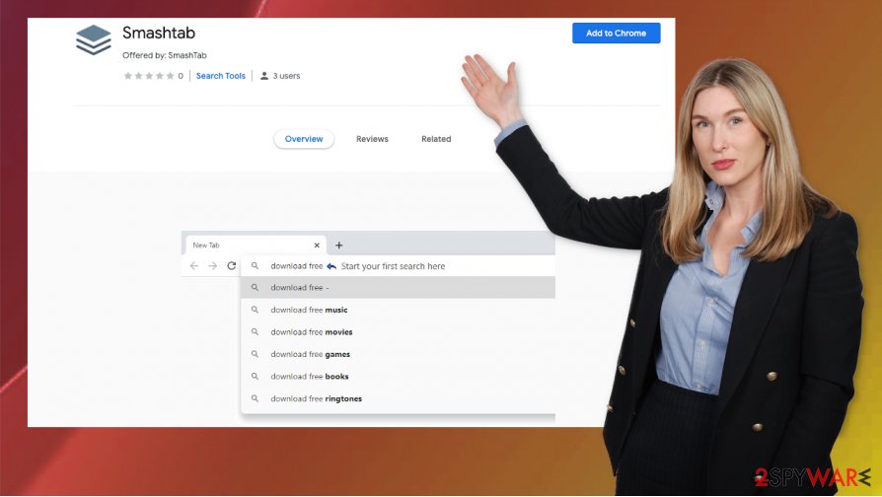
Task: Click magnifier icon beside download free books
Action: [x=255, y=376]
